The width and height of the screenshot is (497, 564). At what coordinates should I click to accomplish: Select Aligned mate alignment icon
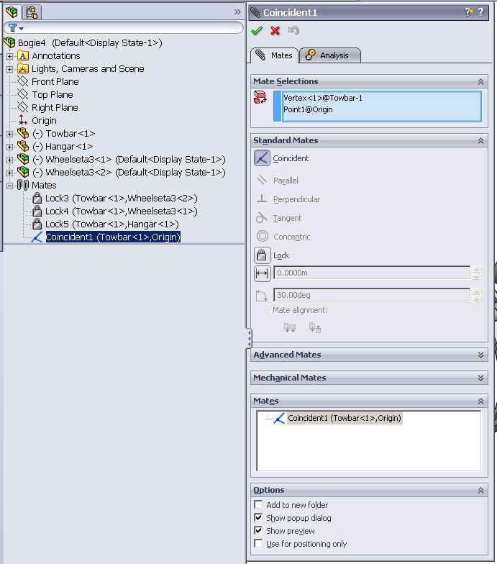289,327
